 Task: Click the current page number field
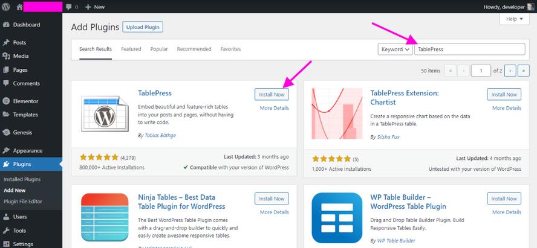[481, 71]
